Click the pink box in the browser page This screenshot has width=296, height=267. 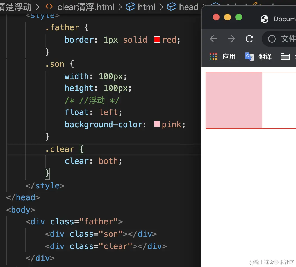coord(234,100)
